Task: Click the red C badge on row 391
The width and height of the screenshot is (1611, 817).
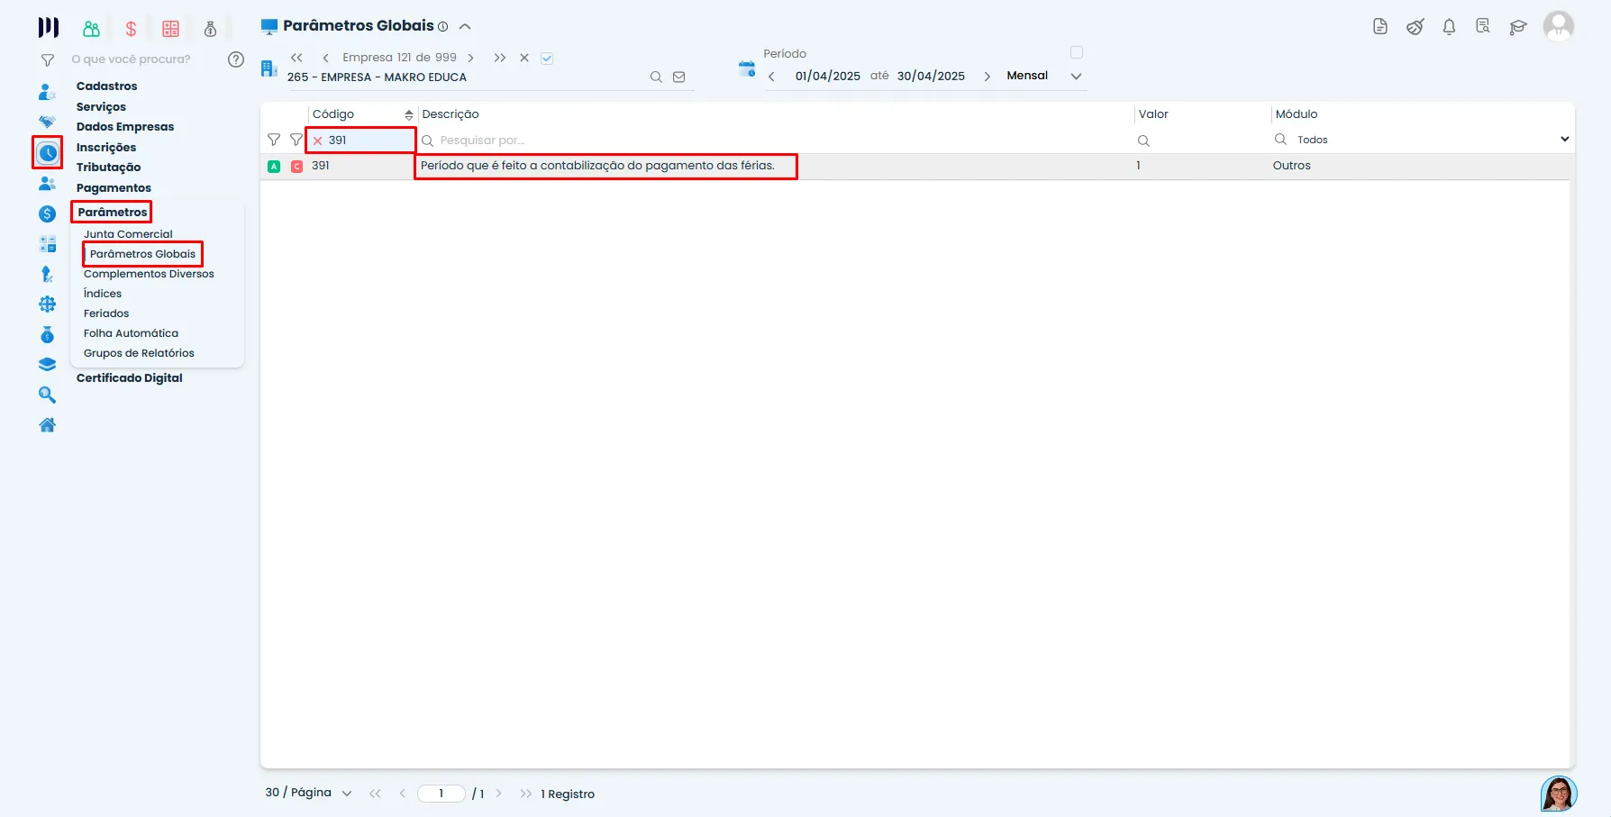Action: 296,167
